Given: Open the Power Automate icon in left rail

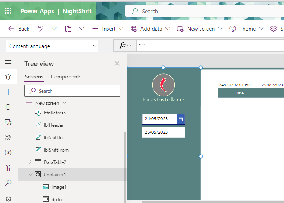Looking at the screenshot, I should pos(8,137).
